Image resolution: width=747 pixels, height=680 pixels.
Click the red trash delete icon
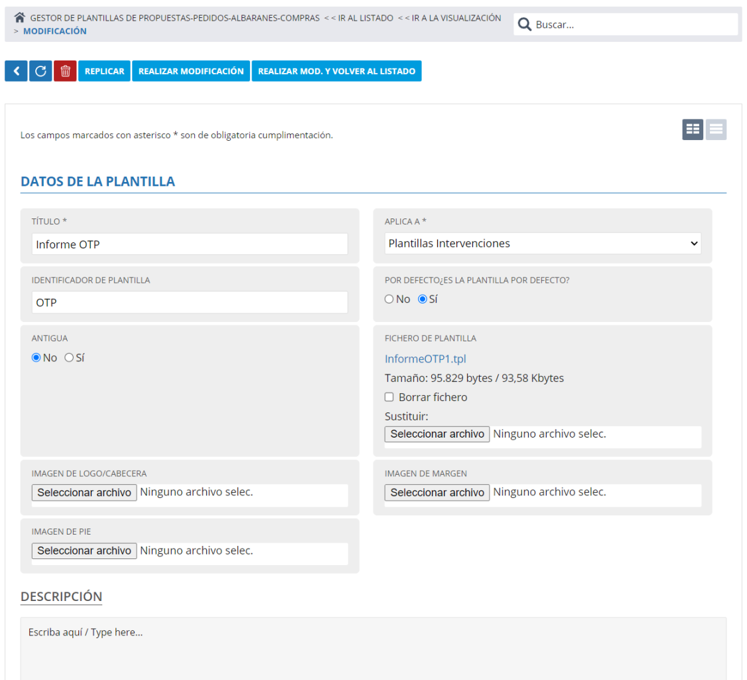tap(65, 71)
